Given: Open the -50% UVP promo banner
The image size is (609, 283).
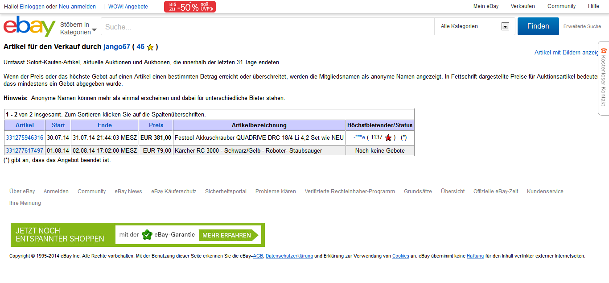Looking at the screenshot, I should pos(190,7).
